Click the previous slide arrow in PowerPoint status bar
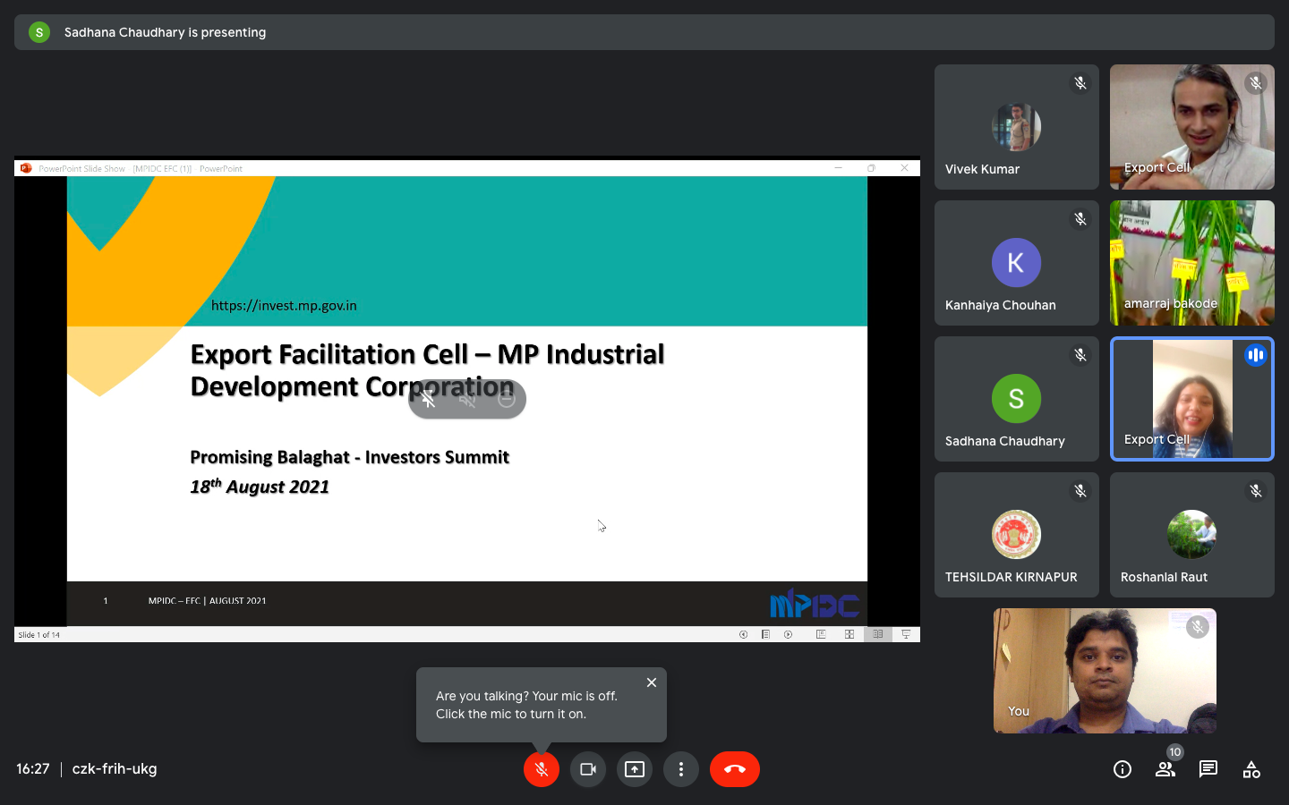Screen dimensions: 1289x805 tap(743, 634)
